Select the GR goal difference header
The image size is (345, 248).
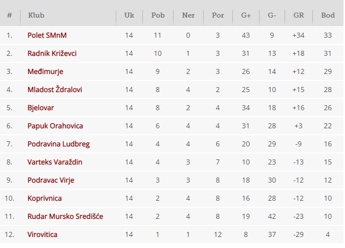[x=299, y=15]
